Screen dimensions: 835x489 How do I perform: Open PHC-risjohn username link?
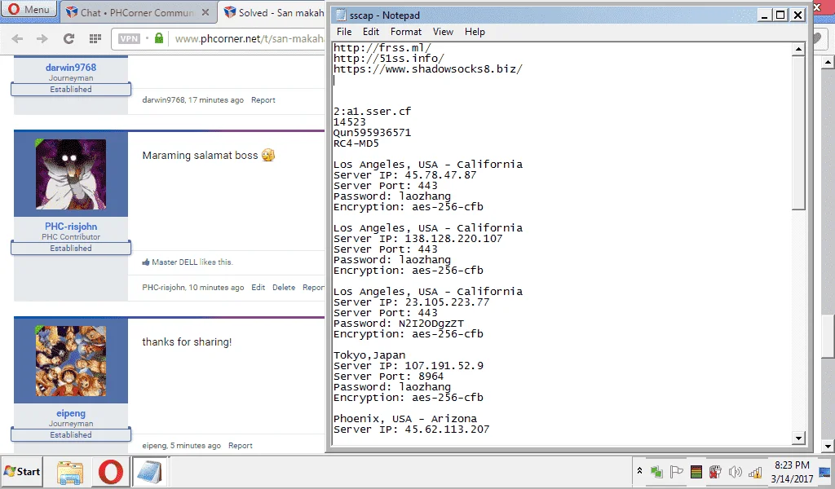[x=71, y=227]
